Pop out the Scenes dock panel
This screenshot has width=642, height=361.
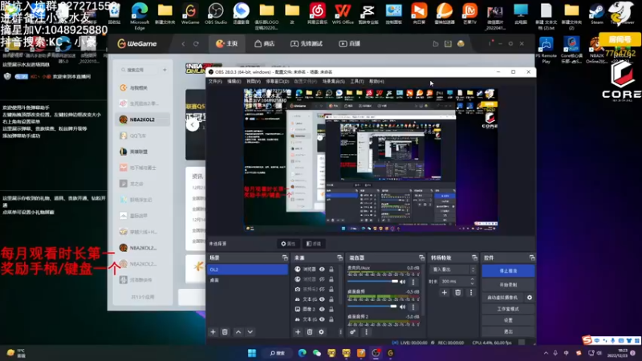pos(285,258)
